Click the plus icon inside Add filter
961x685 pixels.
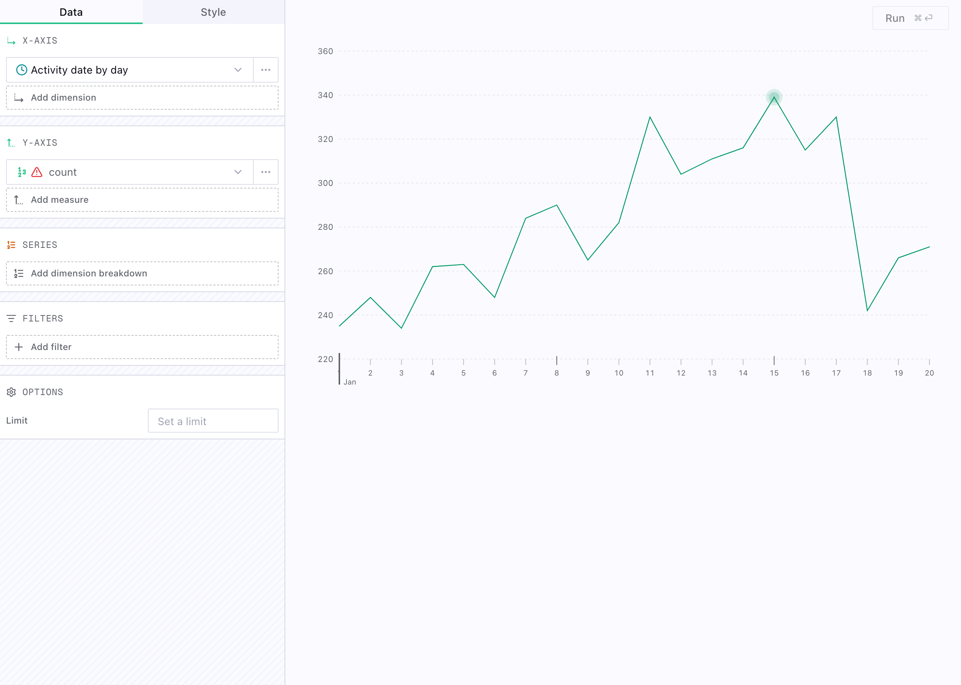(18, 347)
